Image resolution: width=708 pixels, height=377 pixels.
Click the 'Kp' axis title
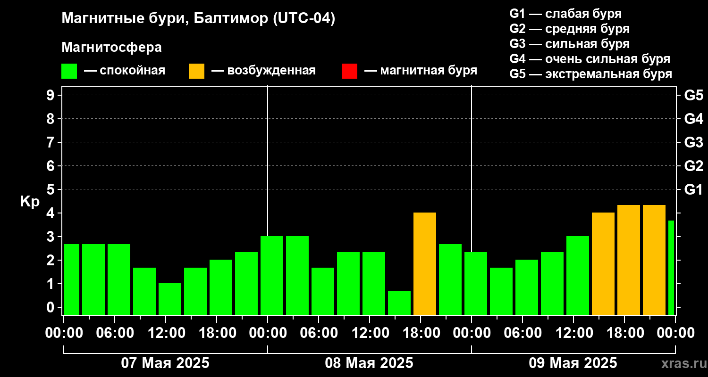(30, 202)
